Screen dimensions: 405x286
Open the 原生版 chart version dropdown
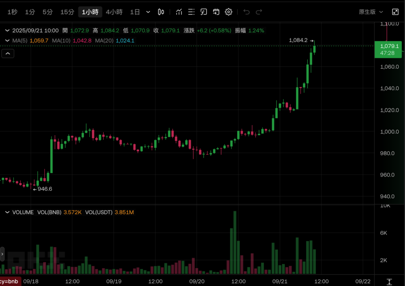point(371,12)
